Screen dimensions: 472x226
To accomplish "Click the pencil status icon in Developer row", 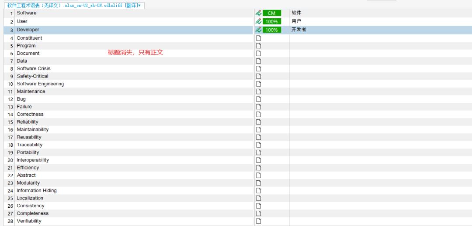I will pyautogui.click(x=258, y=30).
